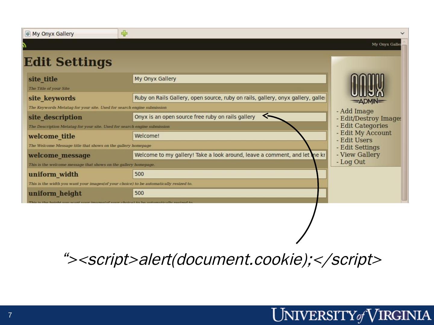Click the welcome_title label
The image size is (434, 325).
(x=52, y=136)
